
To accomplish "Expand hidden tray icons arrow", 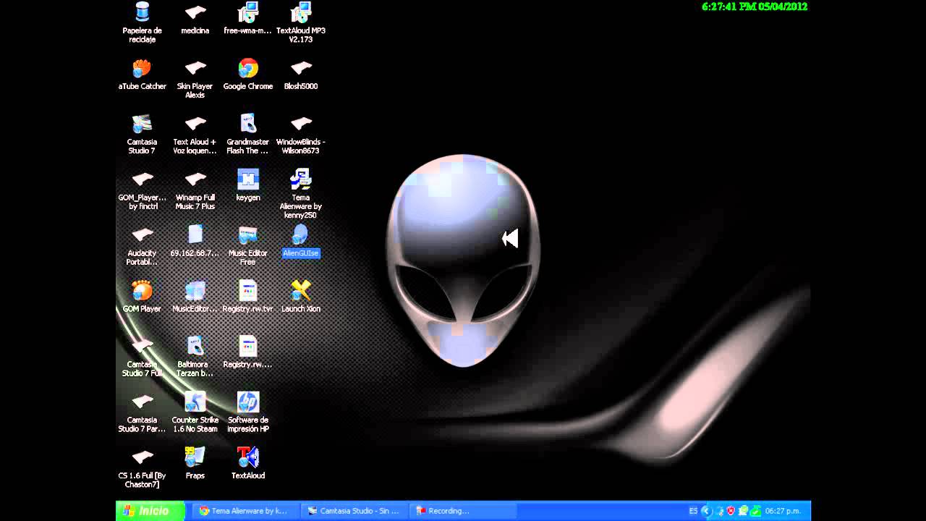I will click(x=708, y=511).
